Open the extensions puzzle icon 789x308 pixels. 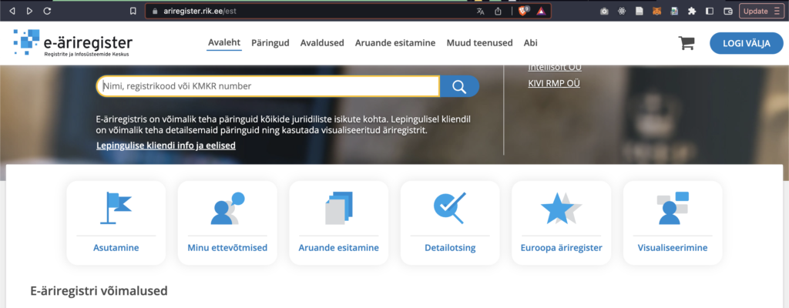click(x=692, y=11)
